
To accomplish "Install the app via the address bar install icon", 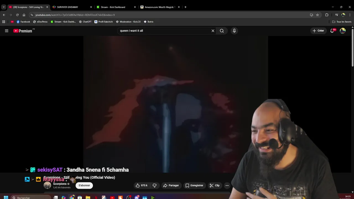I will click(311, 15).
